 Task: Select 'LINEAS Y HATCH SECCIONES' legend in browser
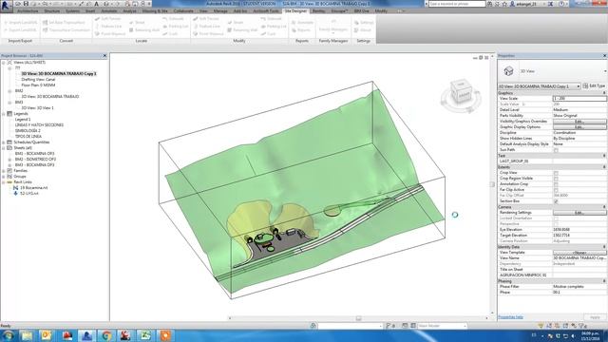tap(39, 125)
